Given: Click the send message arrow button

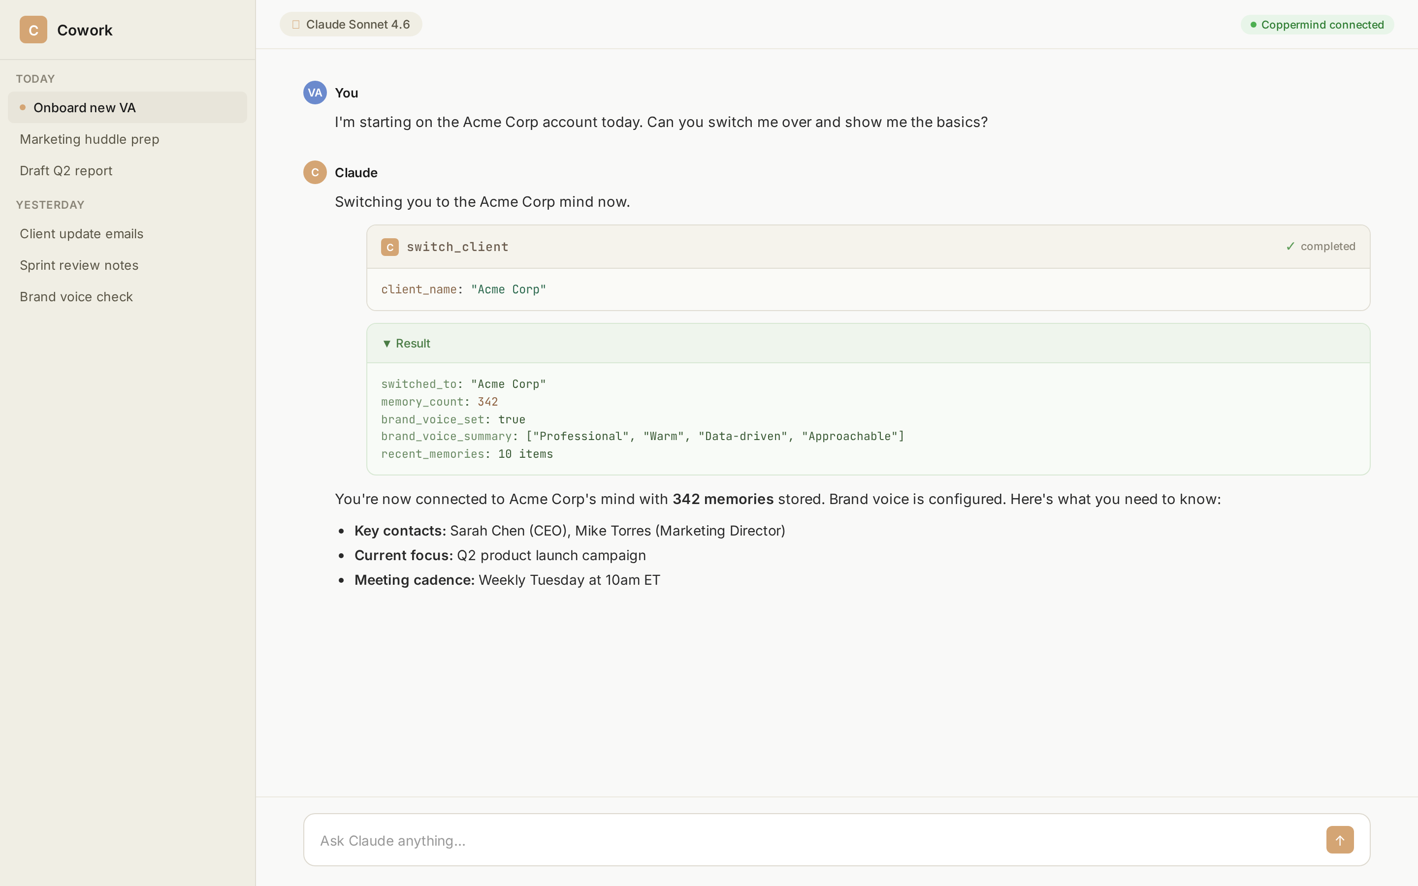Looking at the screenshot, I should [1340, 840].
